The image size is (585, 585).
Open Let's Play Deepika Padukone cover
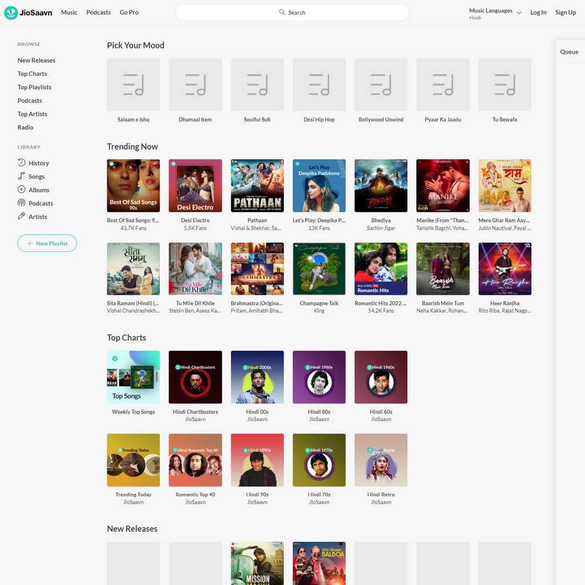click(x=319, y=186)
